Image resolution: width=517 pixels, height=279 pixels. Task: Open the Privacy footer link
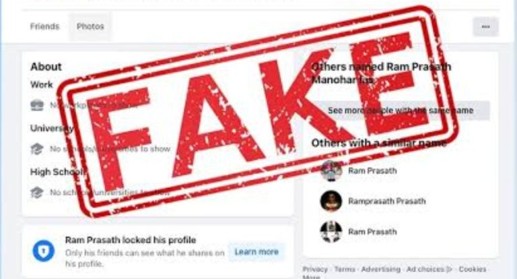(x=315, y=270)
